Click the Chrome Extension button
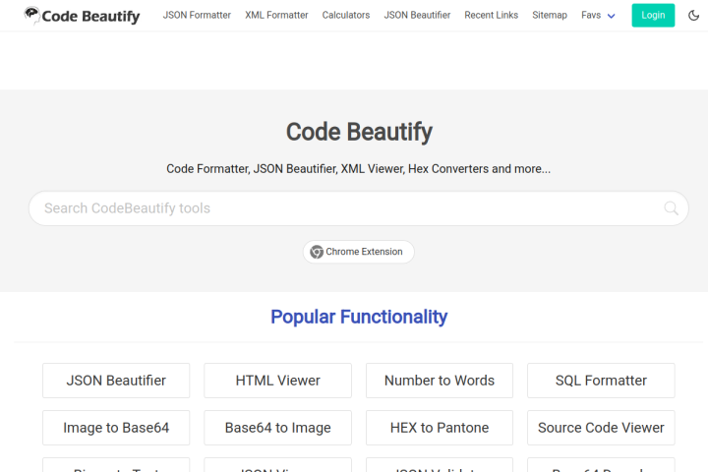This screenshot has height=472, width=708. 359,252
